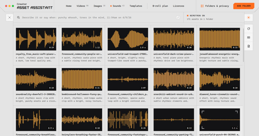Image resolution: width=259 pixels, height=136 pixels.
Task: Click the grid icon beside Folders & privacy
Action: (x=202, y=6)
